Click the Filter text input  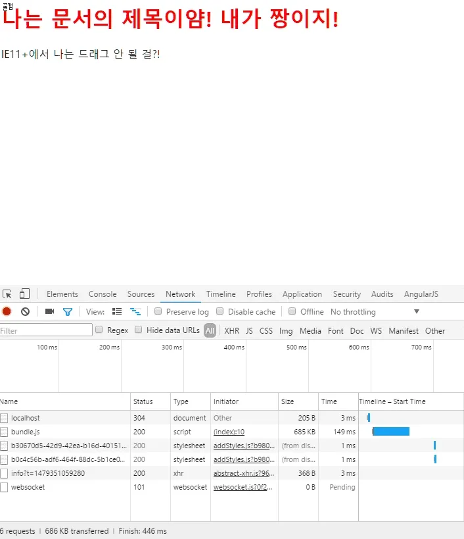tap(46, 330)
